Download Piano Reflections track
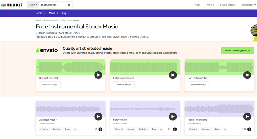257x139 pixels. click(x=249, y=130)
